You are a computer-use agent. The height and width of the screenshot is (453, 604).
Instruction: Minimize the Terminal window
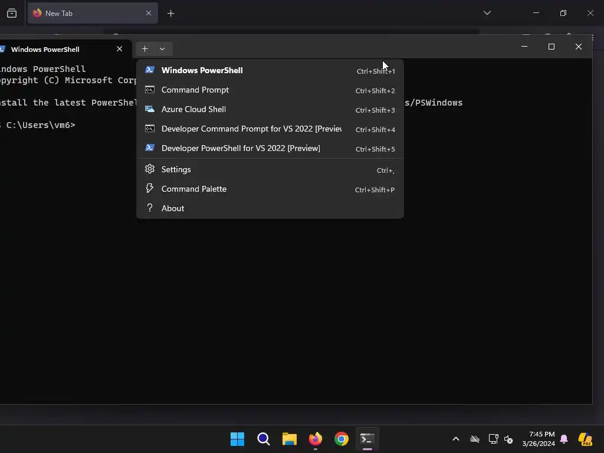click(524, 47)
